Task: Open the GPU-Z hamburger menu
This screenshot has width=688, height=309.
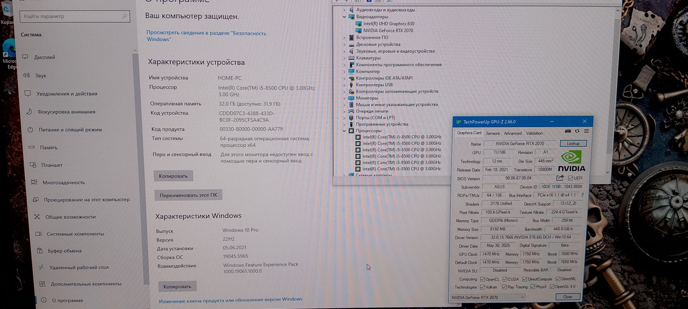Action: pyautogui.click(x=586, y=131)
